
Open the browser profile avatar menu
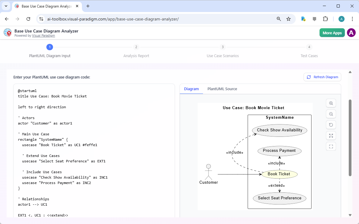(341, 19)
